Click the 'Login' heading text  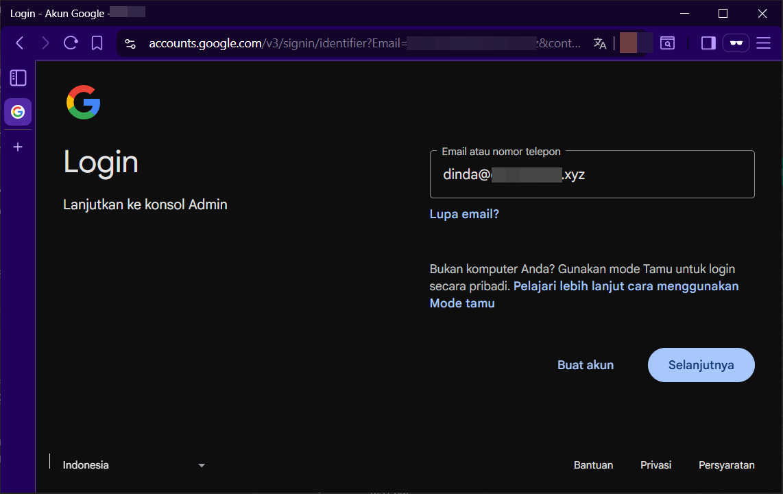tap(101, 163)
